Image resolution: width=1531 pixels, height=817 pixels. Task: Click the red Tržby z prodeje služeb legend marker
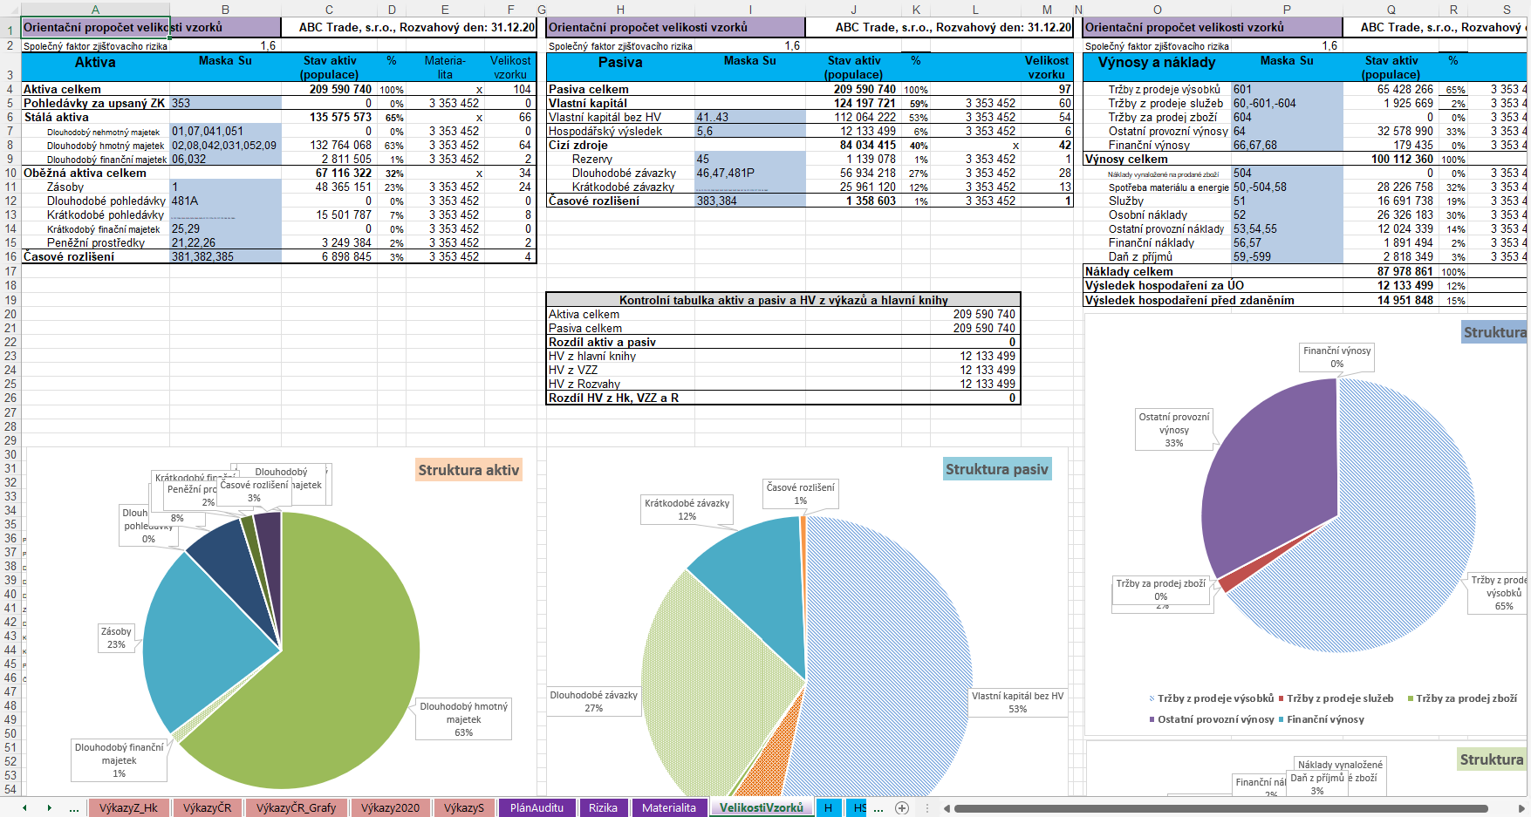1281,698
